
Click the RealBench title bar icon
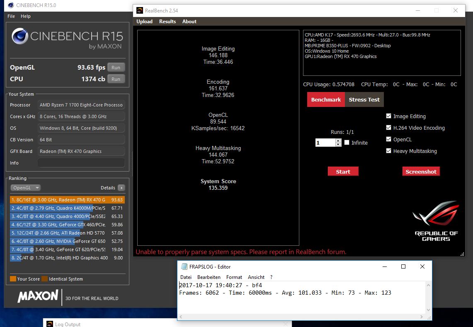coord(139,10)
